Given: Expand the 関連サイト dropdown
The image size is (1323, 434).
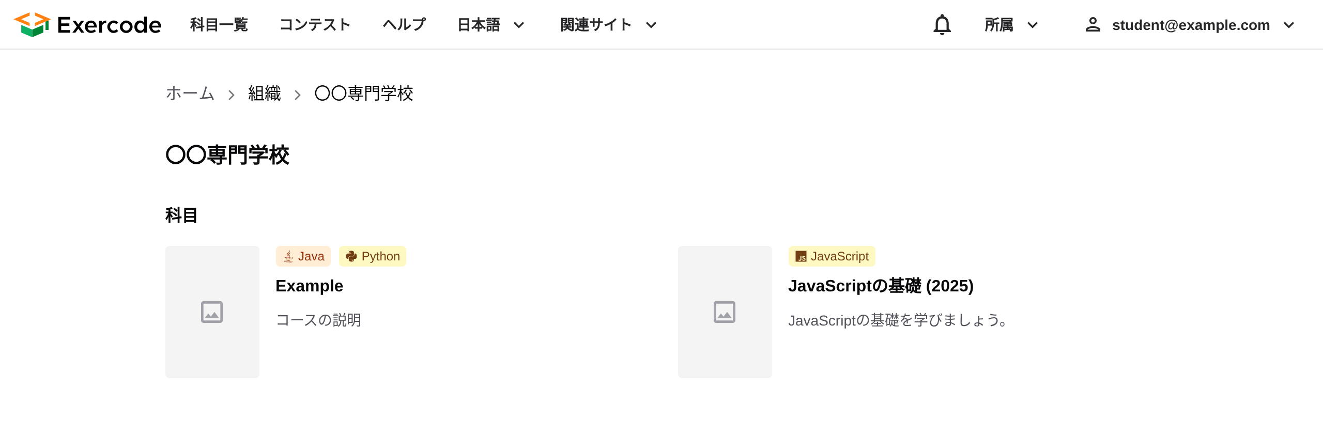Looking at the screenshot, I should click(x=609, y=25).
